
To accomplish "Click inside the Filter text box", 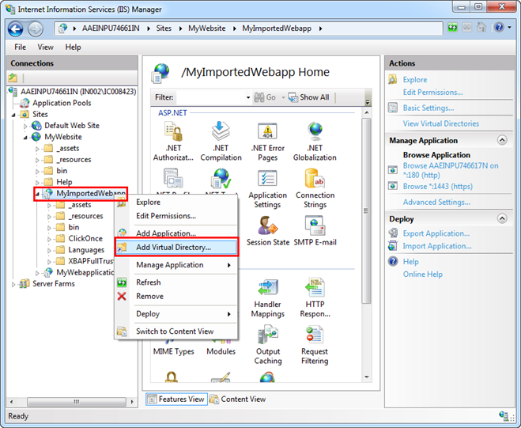I will 210,97.
